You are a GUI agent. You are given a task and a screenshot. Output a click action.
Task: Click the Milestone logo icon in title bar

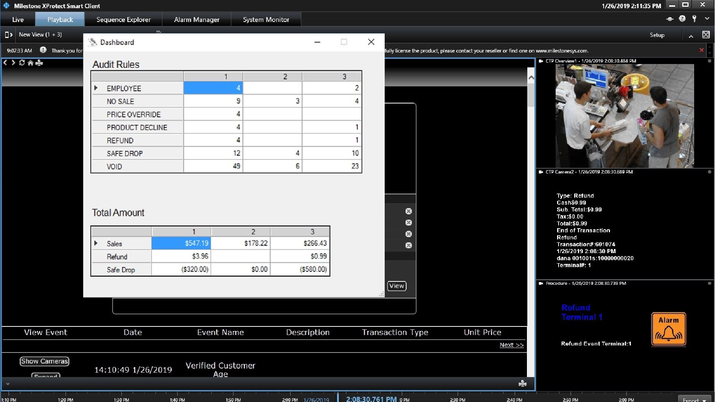6,6
